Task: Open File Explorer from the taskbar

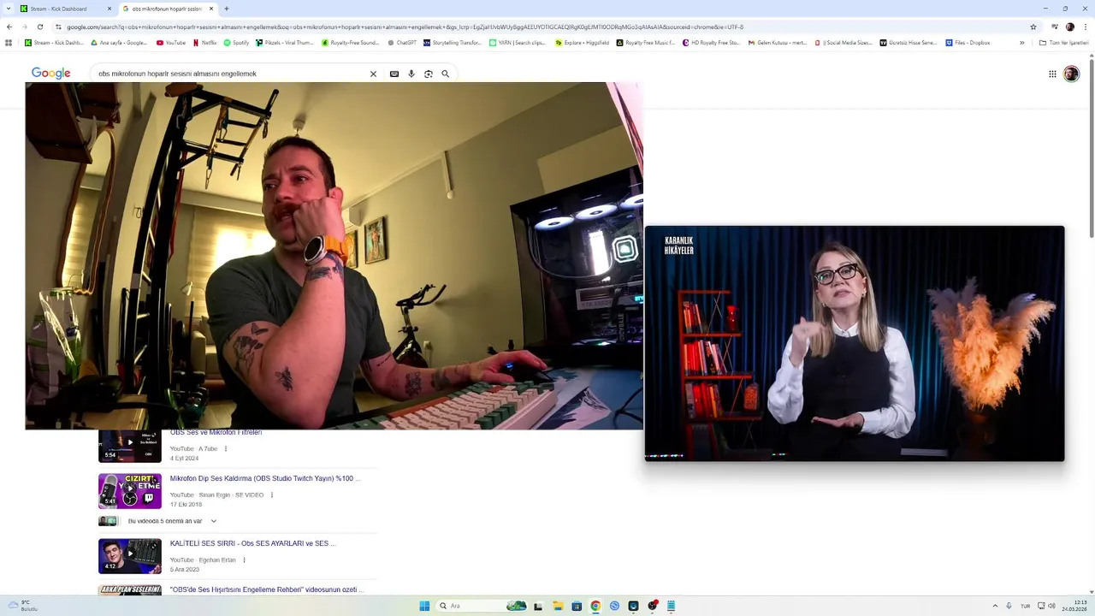Action: (557, 606)
